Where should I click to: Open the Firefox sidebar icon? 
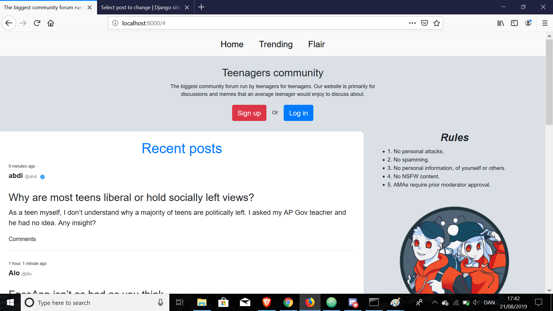pos(514,23)
